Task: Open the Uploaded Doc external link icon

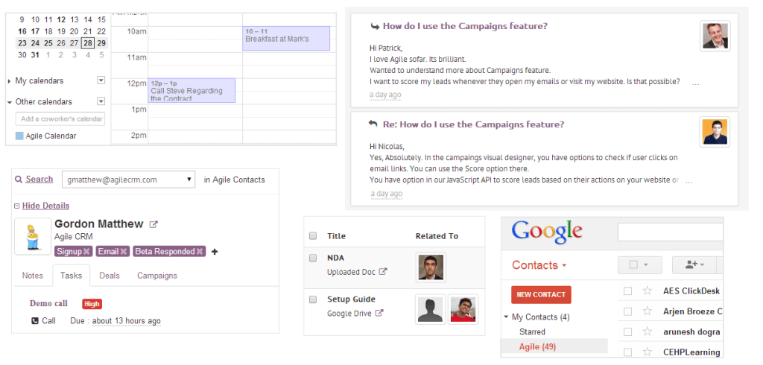Action: (x=383, y=272)
